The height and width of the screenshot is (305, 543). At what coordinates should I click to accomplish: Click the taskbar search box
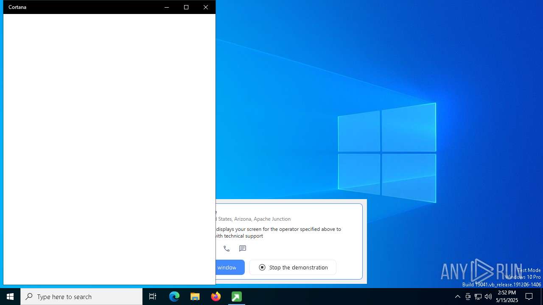pos(81,297)
